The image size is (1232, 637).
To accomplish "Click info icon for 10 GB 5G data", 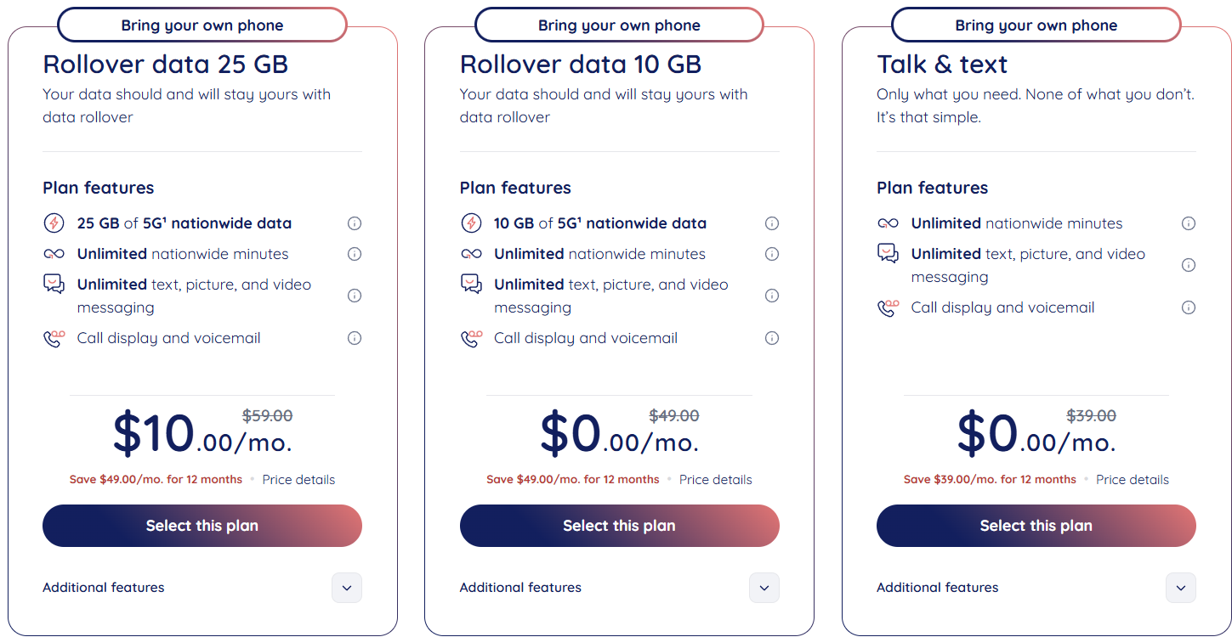I will (772, 223).
